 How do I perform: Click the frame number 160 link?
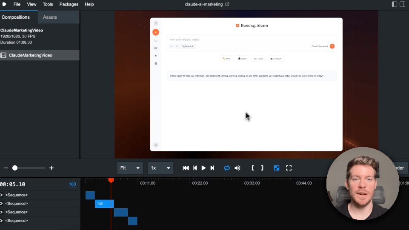(72, 184)
